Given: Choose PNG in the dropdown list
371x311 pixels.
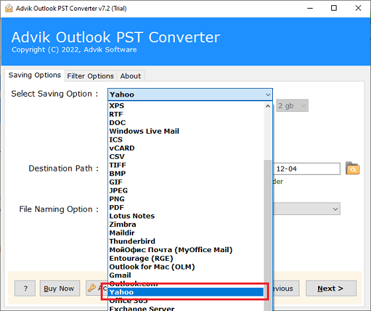Looking at the screenshot, I should [x=185, y=199].
